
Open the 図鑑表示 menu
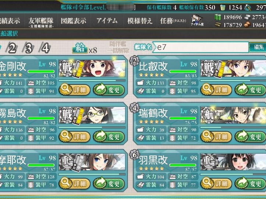pyautogui.click(x=73, y=21)
